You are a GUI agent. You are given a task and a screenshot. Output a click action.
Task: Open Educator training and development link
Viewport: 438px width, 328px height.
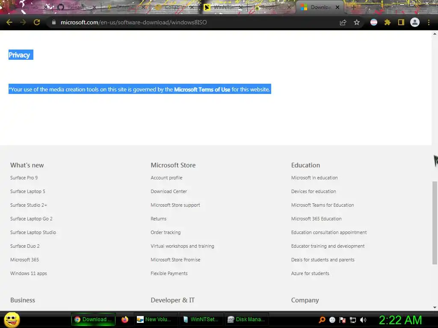pos(328,246)
